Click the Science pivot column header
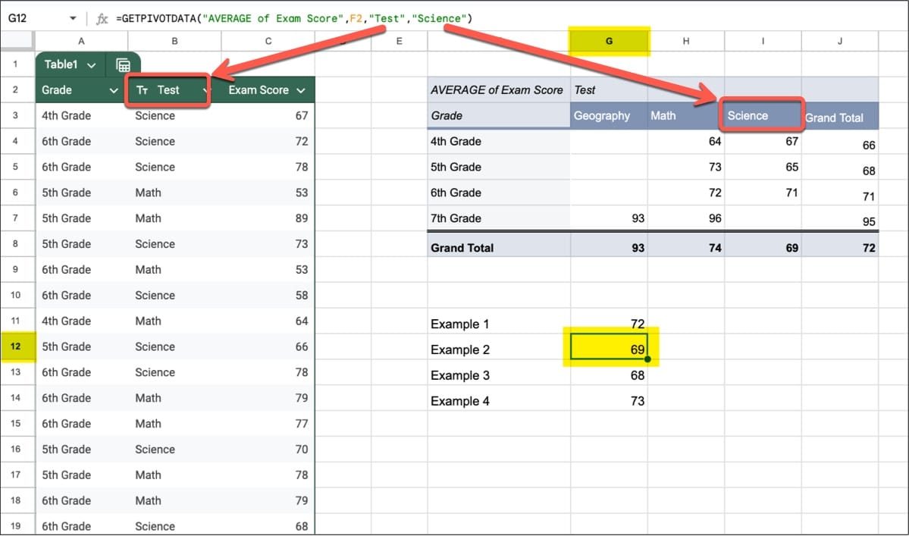This screenshot has height=536, width=909. 762,115
